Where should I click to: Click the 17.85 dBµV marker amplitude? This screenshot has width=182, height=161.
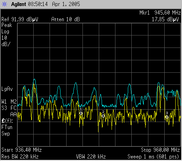click(165, 19)
